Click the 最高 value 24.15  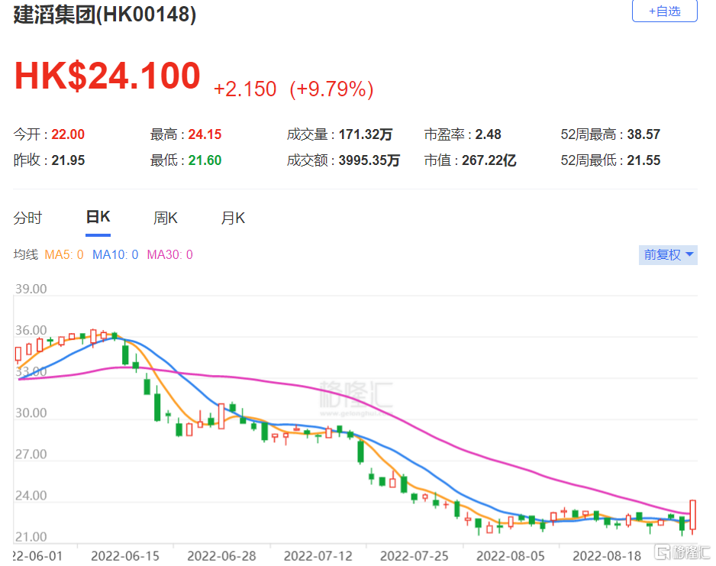tap(205, 134)
